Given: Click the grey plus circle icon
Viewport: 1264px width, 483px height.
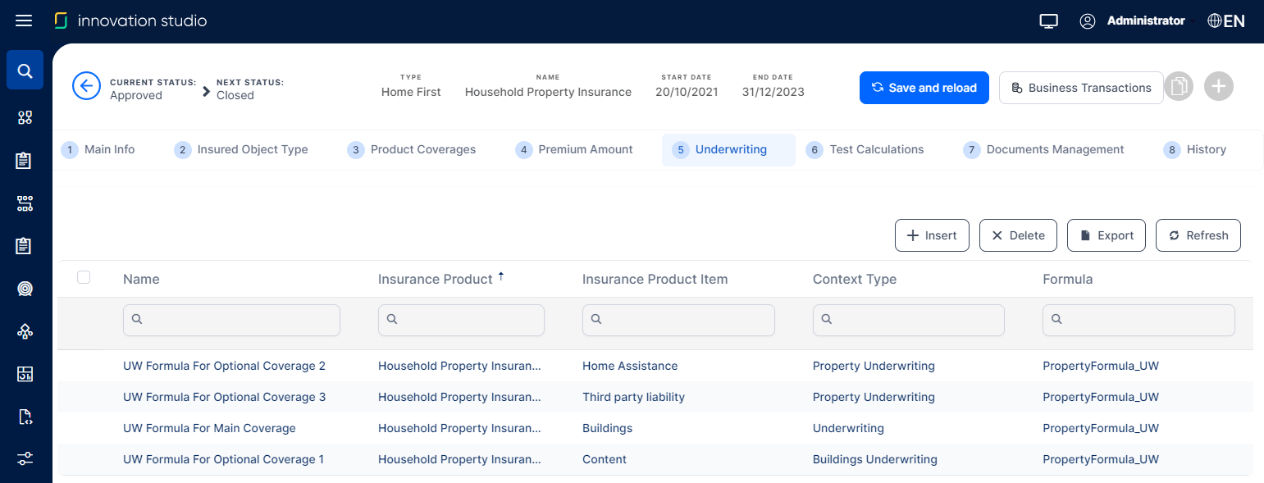Looking at the screenshot, I should 1218,87.
